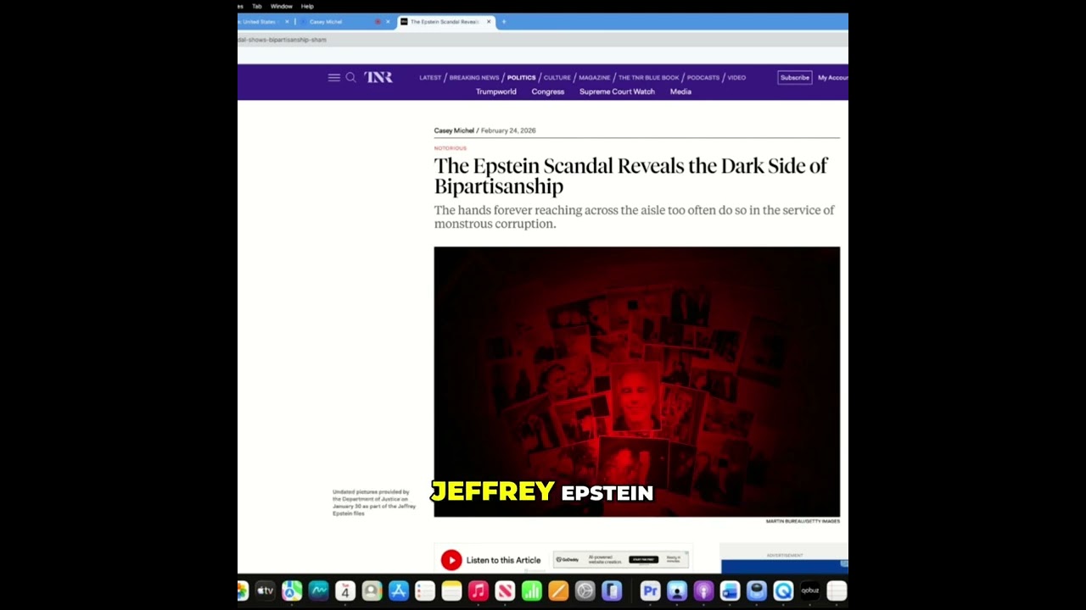
Task: Open the Media subsection
Action: (x=680, y=91)
